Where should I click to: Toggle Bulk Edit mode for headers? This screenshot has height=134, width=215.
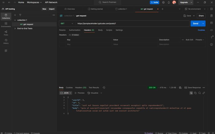click(x=189, y=40)
